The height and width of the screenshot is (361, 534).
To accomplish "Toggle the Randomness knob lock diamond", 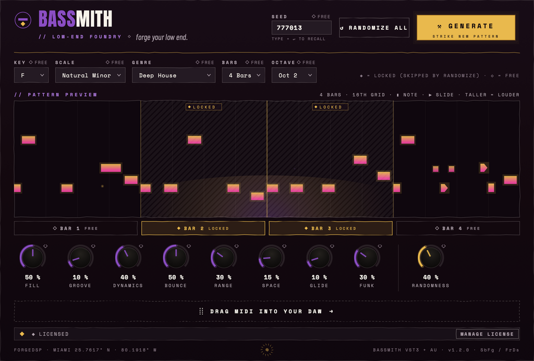I will [x=443, y=246].
